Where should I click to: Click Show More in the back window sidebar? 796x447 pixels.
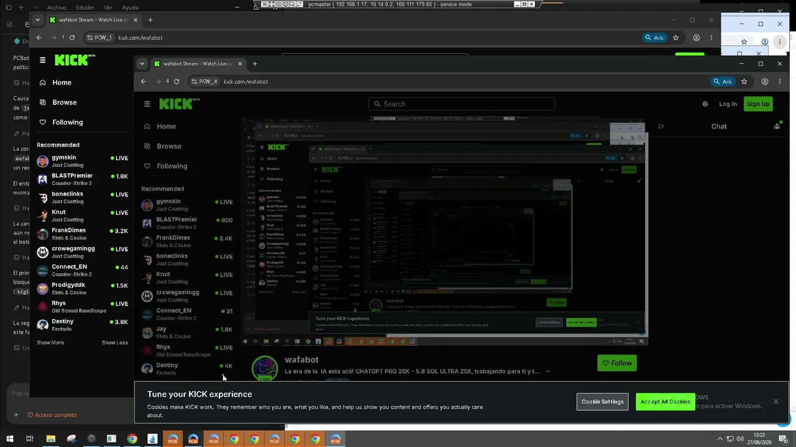click(x=50, y=343)
